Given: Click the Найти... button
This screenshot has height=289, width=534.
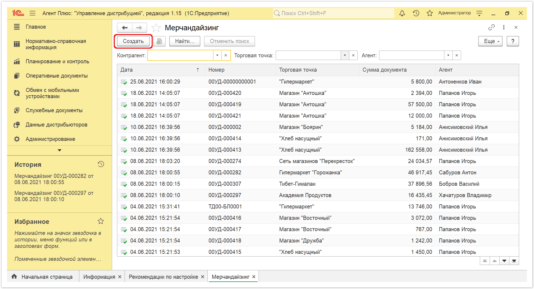Looking at the screenshot, I should 185,41.
